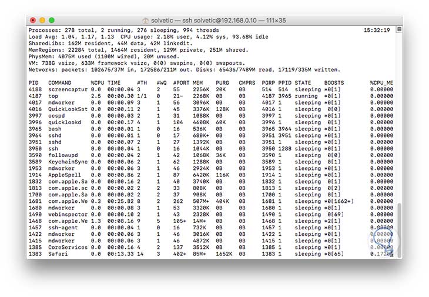Click the 'running' state of top

click(306, 96)
